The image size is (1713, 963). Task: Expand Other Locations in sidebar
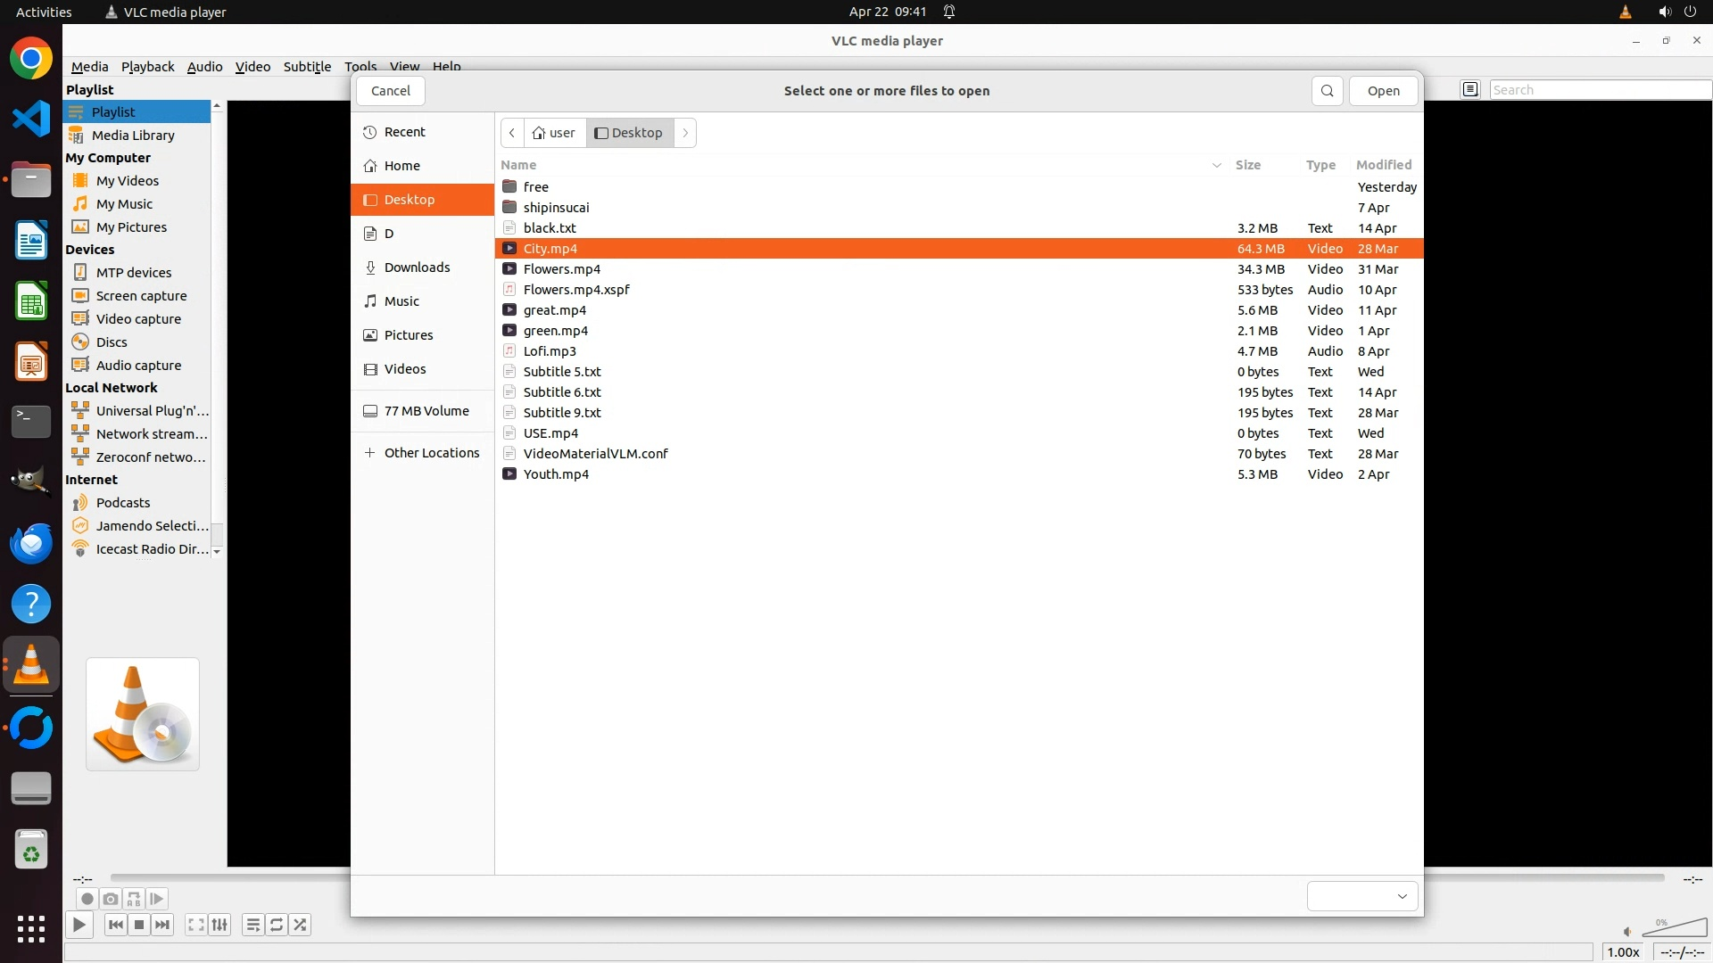[422, 453]
